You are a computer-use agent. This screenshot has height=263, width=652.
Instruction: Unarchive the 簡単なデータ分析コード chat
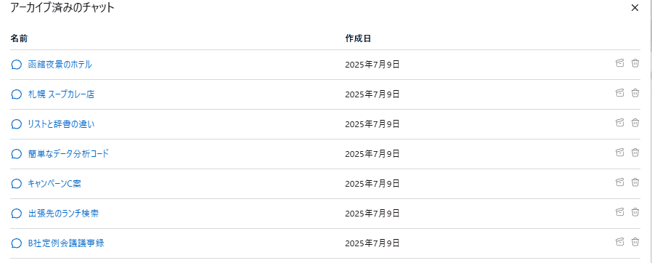[619, 153]
